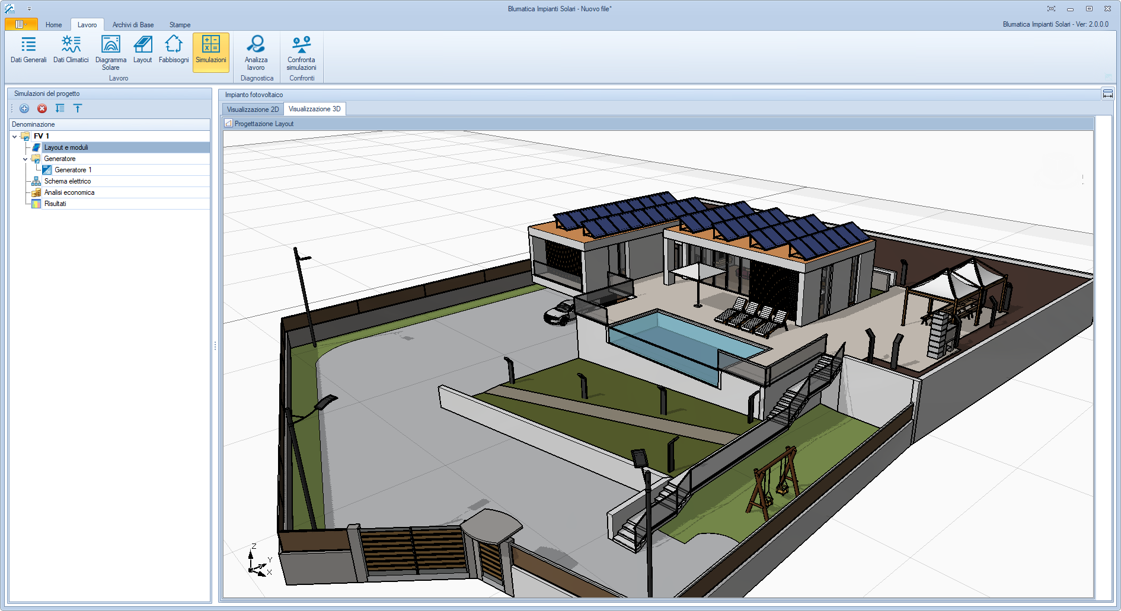The width and height of the screenshot is (1121, 611).
Task: Delete the selected simulation via red X icon
Action: pyautogui.click(x=41, y=108)
